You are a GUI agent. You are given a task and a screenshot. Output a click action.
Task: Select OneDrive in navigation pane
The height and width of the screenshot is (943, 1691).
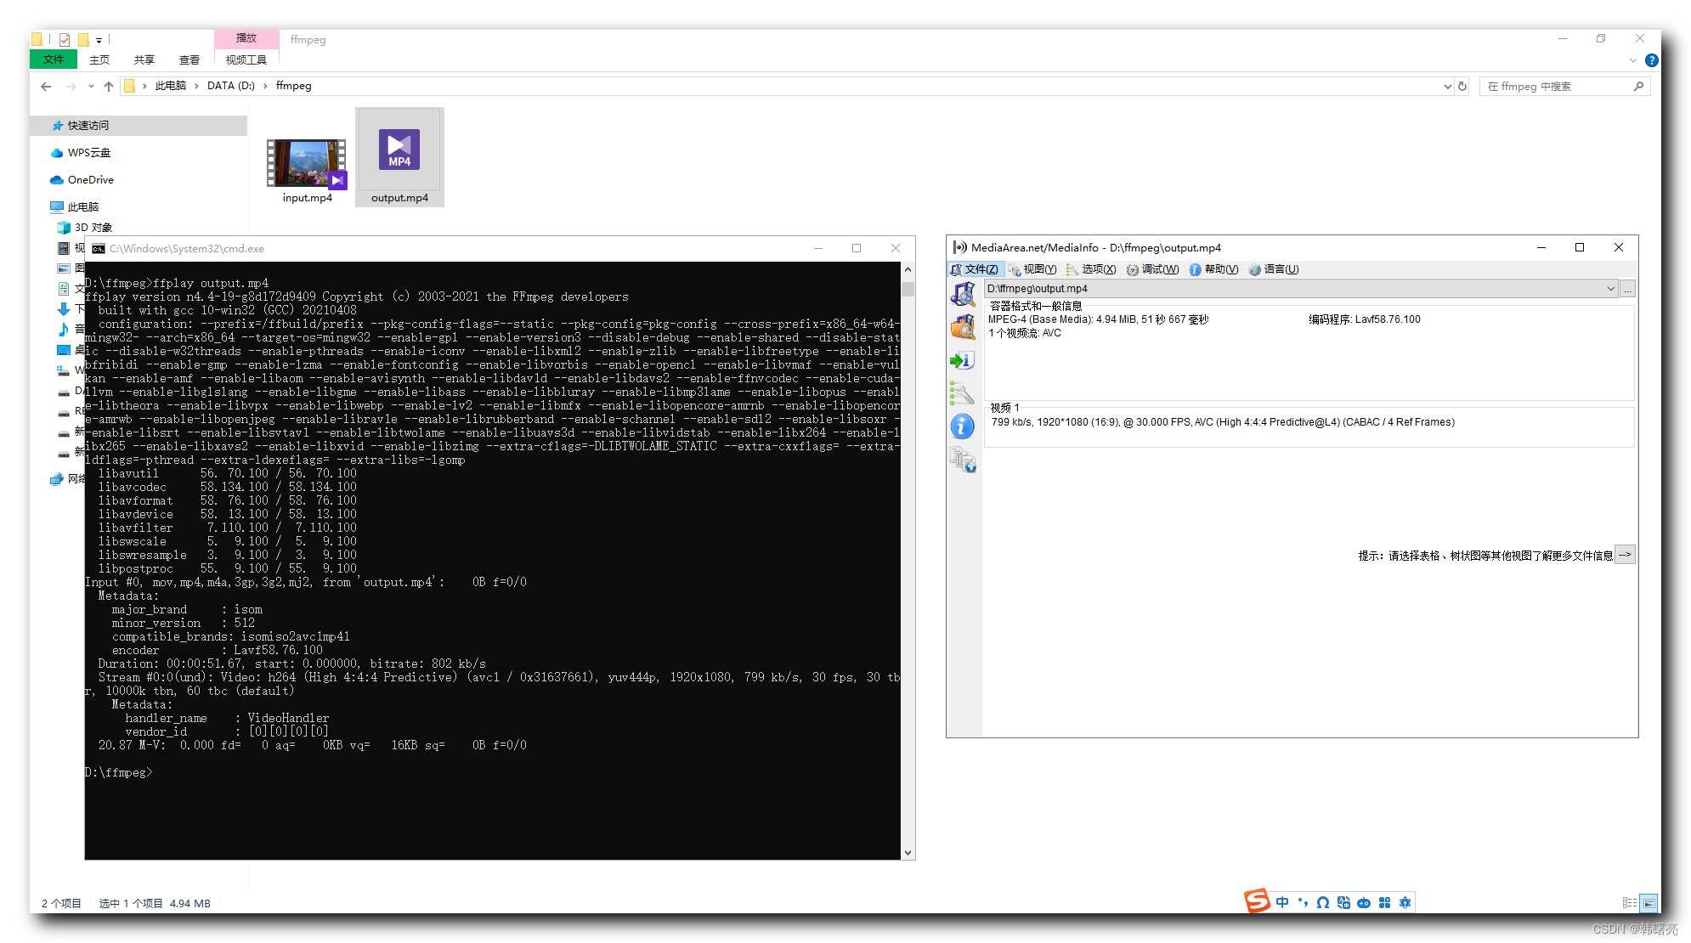pyautogui.click(x=82, y=180)
